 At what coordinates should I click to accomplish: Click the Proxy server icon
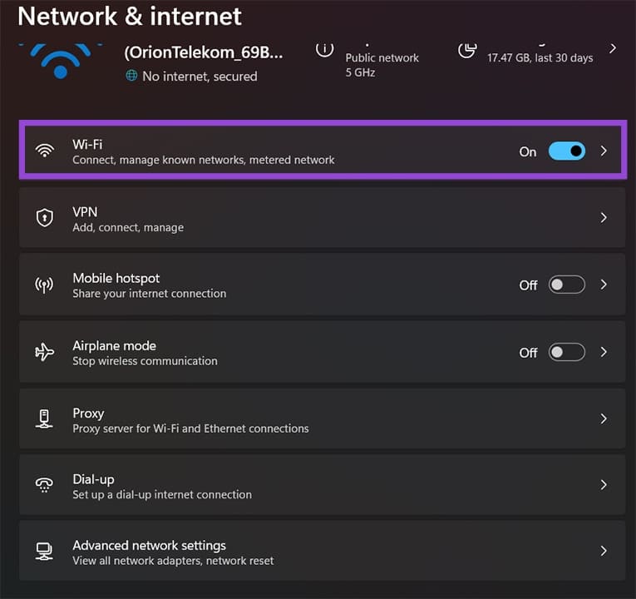pos(44,418)
